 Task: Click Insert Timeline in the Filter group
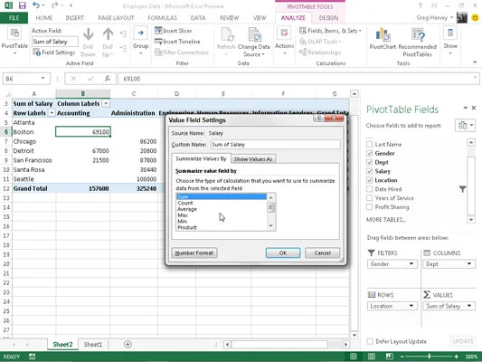[177, 42]
